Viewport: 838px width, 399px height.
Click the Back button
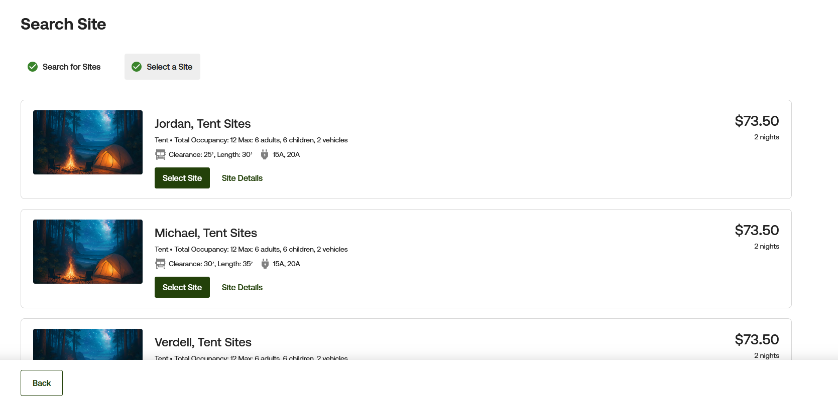point(42,383)
